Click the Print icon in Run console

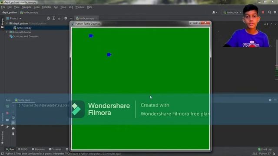click(x=13, y=128)
